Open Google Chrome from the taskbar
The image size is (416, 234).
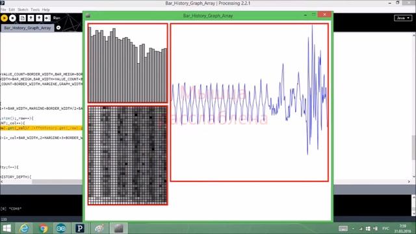[43, 228]
